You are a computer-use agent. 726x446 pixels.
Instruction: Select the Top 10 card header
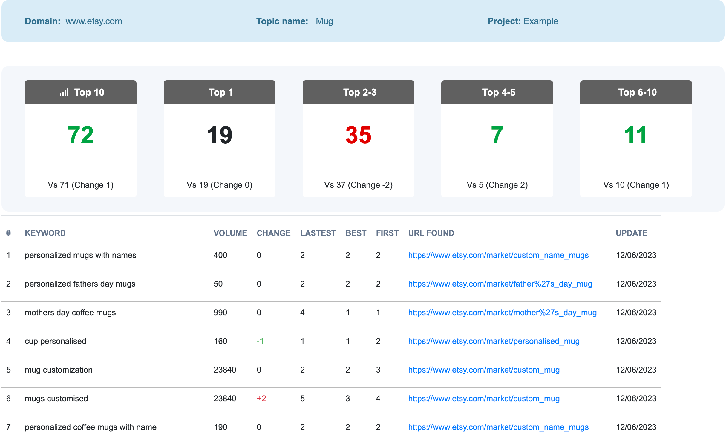pyautogui.click(x=81, y=93)
